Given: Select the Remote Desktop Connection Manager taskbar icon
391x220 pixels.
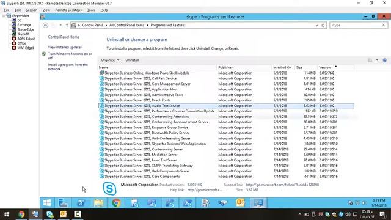Looking at the screenshot, I should pyautogui.click(x=35, y=215).
